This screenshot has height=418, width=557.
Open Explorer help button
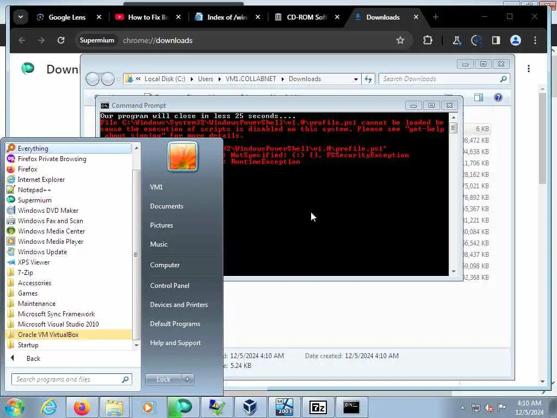(x=498, y=97)
